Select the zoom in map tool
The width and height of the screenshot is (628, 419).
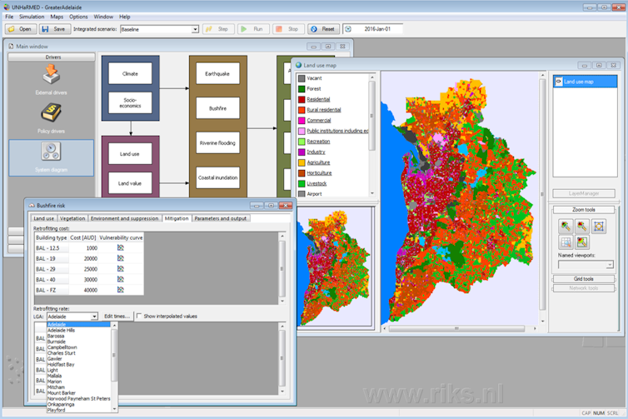click(566, 227)
